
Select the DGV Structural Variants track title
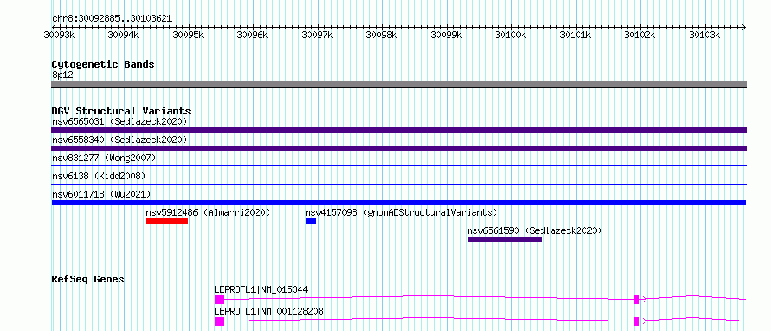coord(121,111)
